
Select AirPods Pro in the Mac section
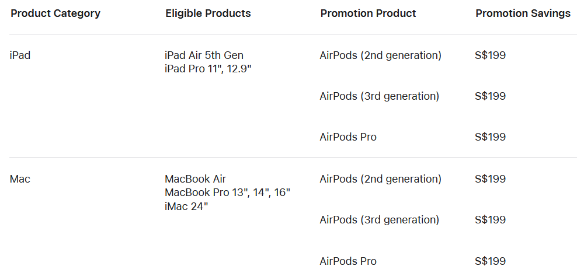coord(348,261)
